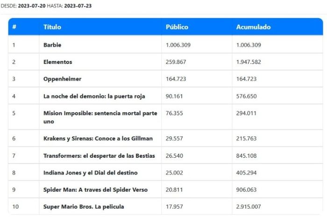Select Transformers: el despertar title
The width and height of the screenshot is (327, 218).
coord(99,155)
